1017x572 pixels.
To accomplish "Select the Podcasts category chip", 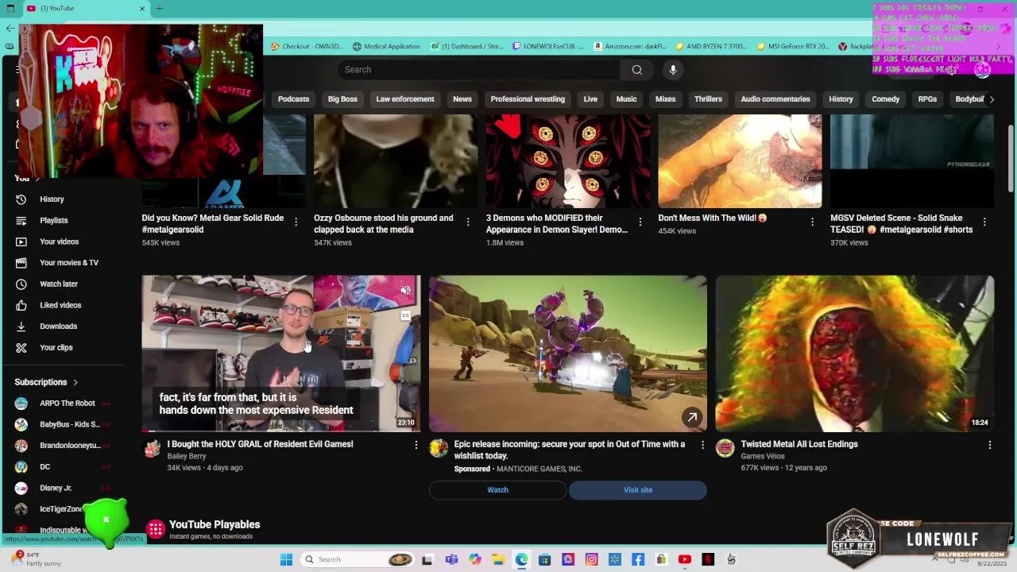I will click(x=293, y=99).
